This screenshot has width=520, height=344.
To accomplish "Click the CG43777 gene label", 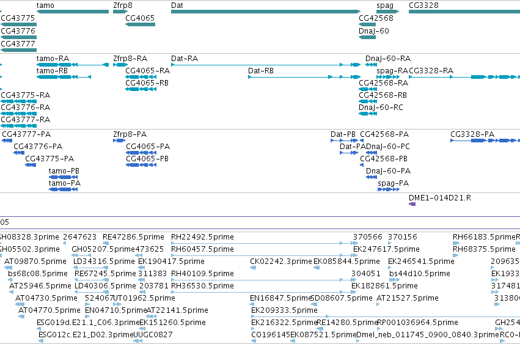I will [18, 44].
